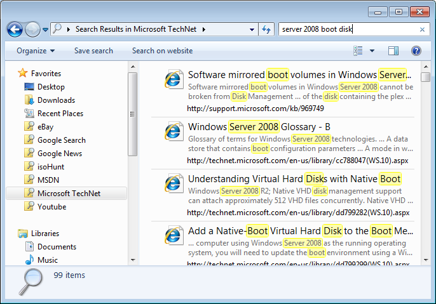
Task: Open 'Windows Server 2008 Glossary - B' result
Action: coord(259,127)
